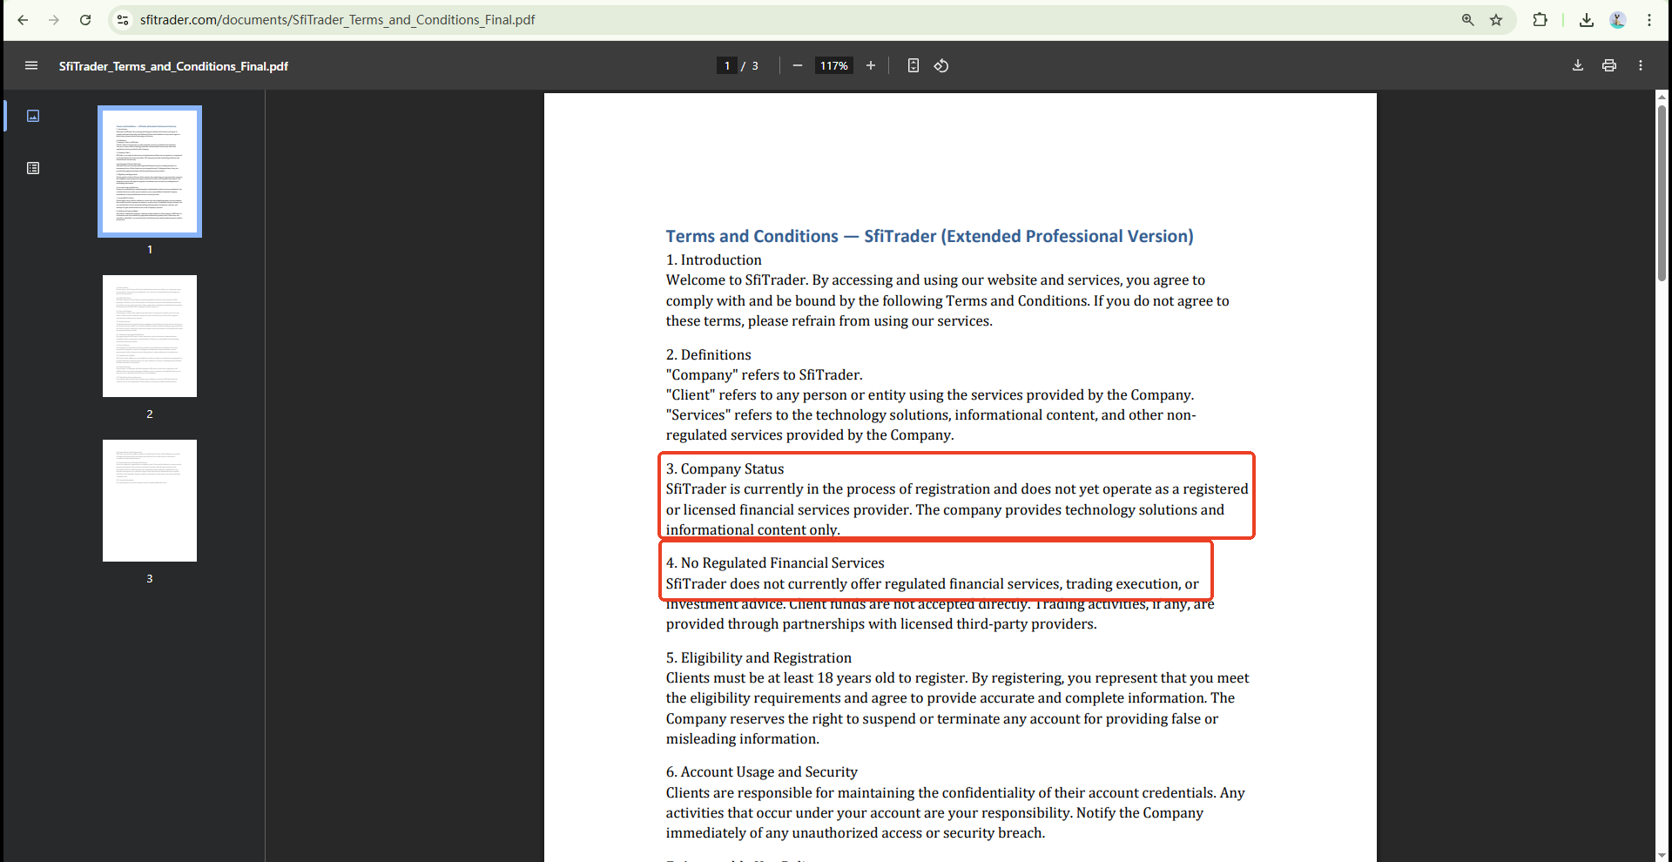1672x862 pixels.
Task: Select the page 1 thumbnail
Action: coord(150,172)
